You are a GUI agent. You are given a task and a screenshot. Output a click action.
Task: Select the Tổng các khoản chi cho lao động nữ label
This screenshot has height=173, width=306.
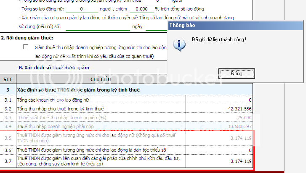(53, 100)
